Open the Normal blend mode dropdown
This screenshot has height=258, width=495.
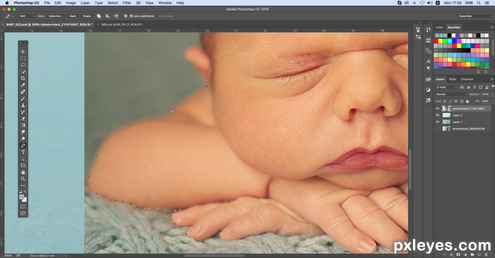451,94
